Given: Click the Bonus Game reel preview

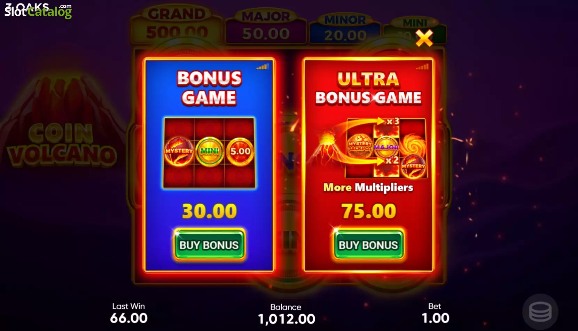Looking at the screenshot, I should pos(209,153).
